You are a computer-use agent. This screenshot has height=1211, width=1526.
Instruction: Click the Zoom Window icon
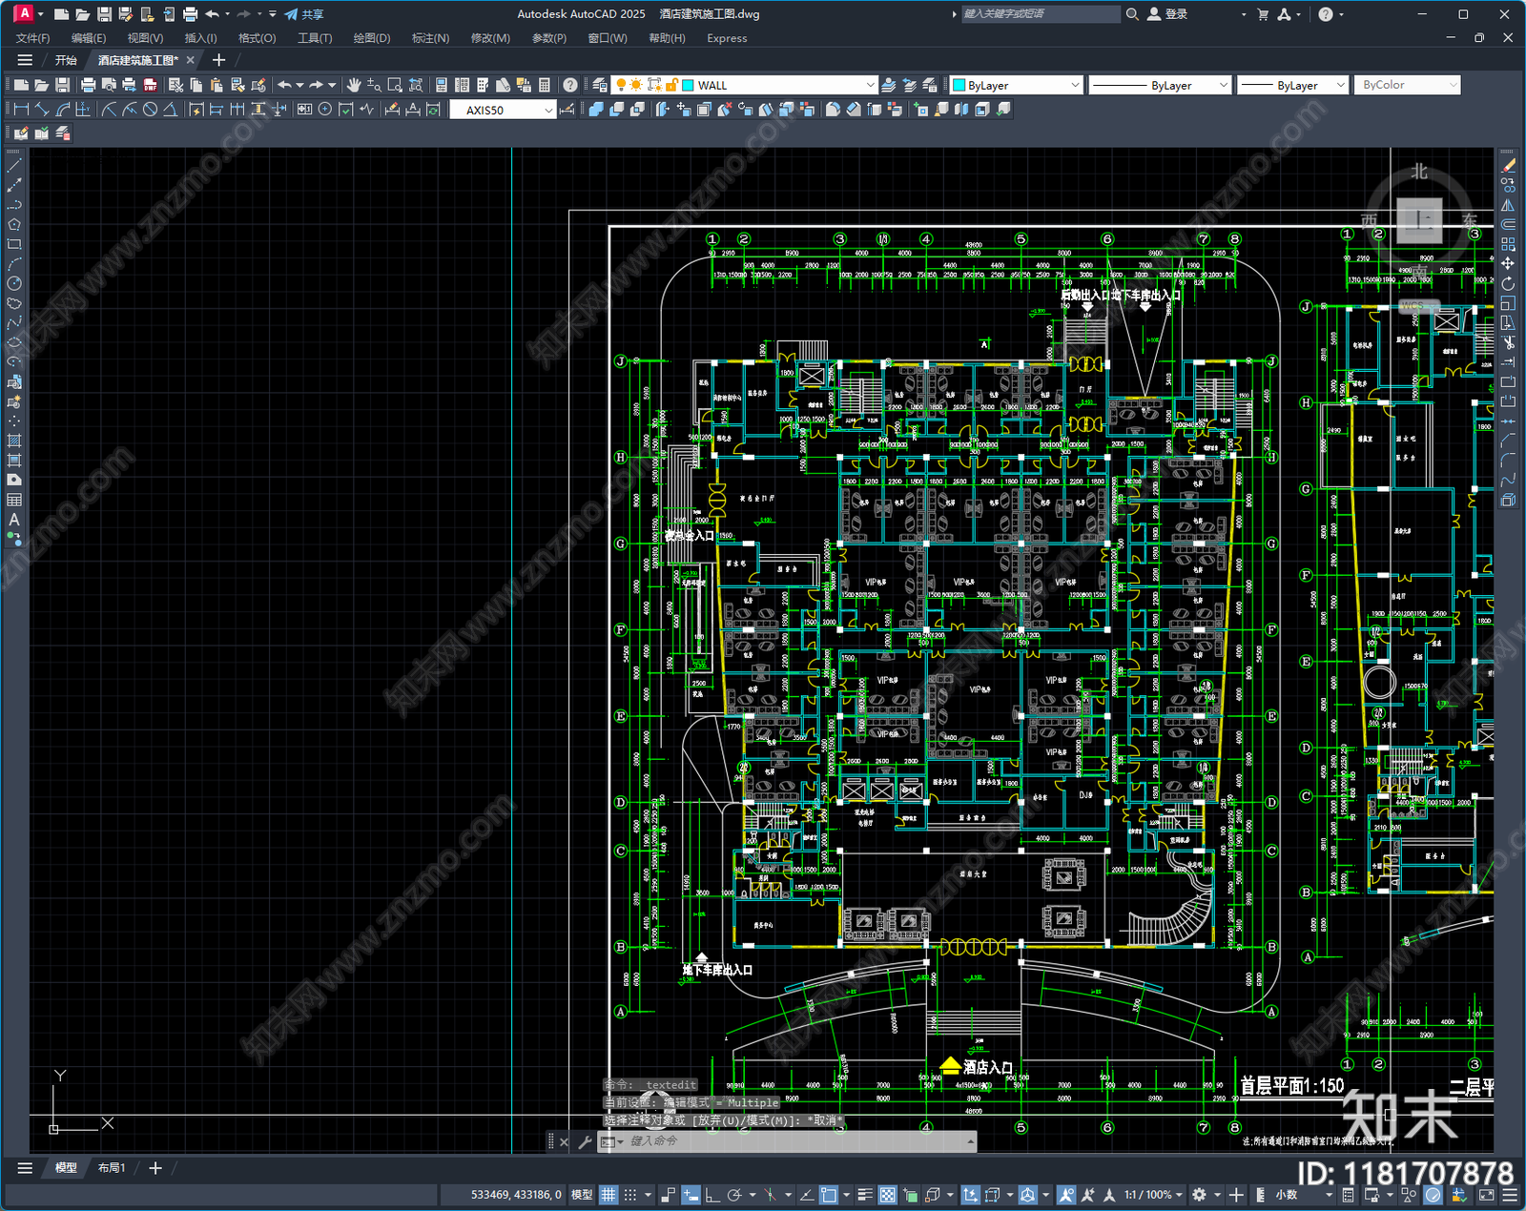click(395, 85)
